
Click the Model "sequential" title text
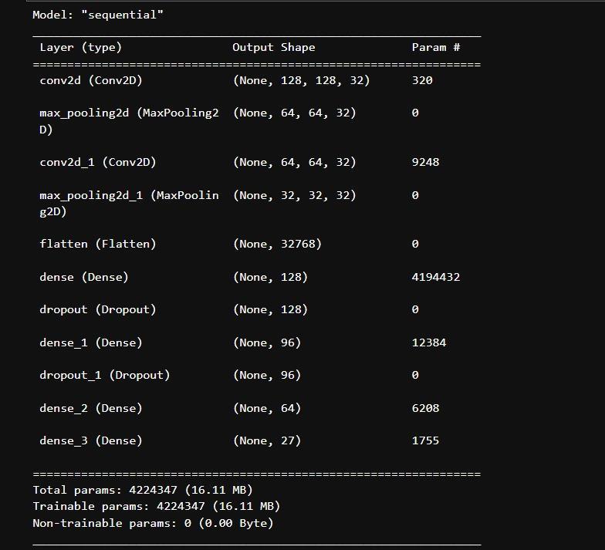pos(98,15)
